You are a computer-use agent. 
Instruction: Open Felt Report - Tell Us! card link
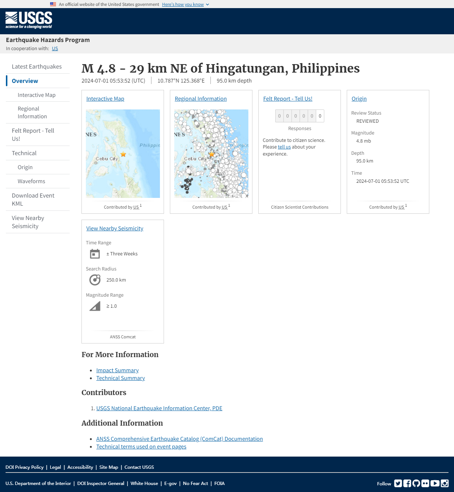[x=287, y=99]
